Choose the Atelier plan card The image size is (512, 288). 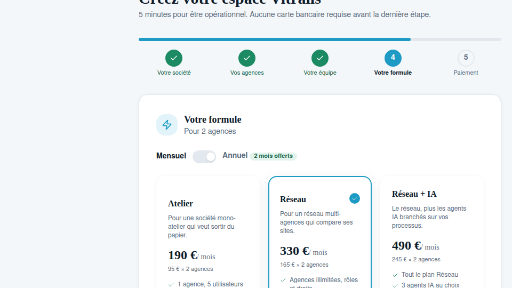tap(208, 232)
